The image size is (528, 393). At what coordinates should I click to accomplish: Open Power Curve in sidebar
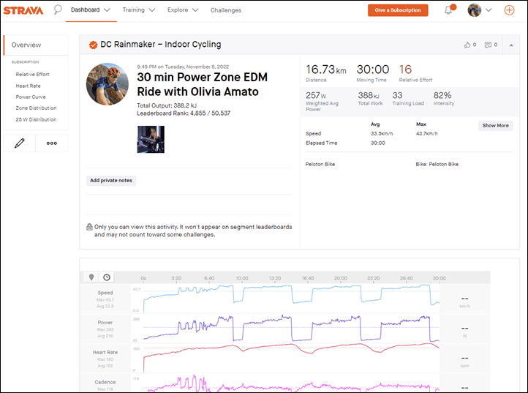[x=31, y=97]
